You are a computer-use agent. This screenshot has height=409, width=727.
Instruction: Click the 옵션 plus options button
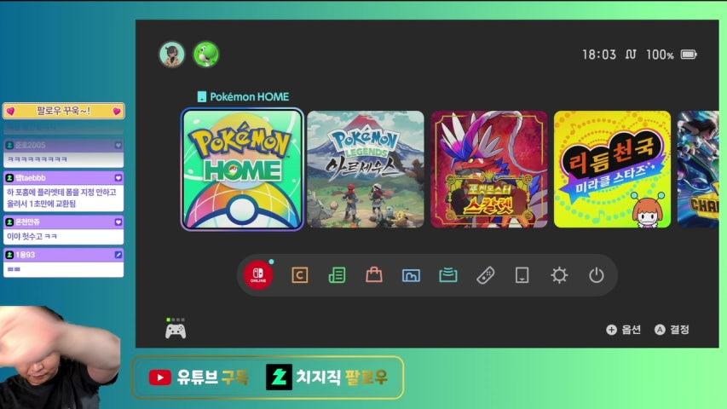[623, 330]
